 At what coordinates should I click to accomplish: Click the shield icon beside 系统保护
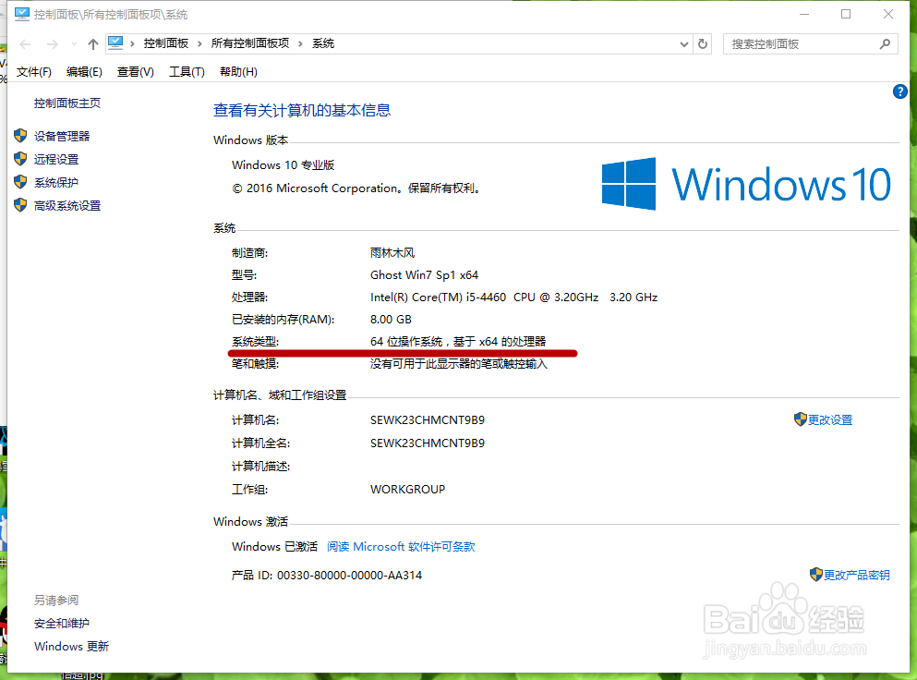click(20, 182)
